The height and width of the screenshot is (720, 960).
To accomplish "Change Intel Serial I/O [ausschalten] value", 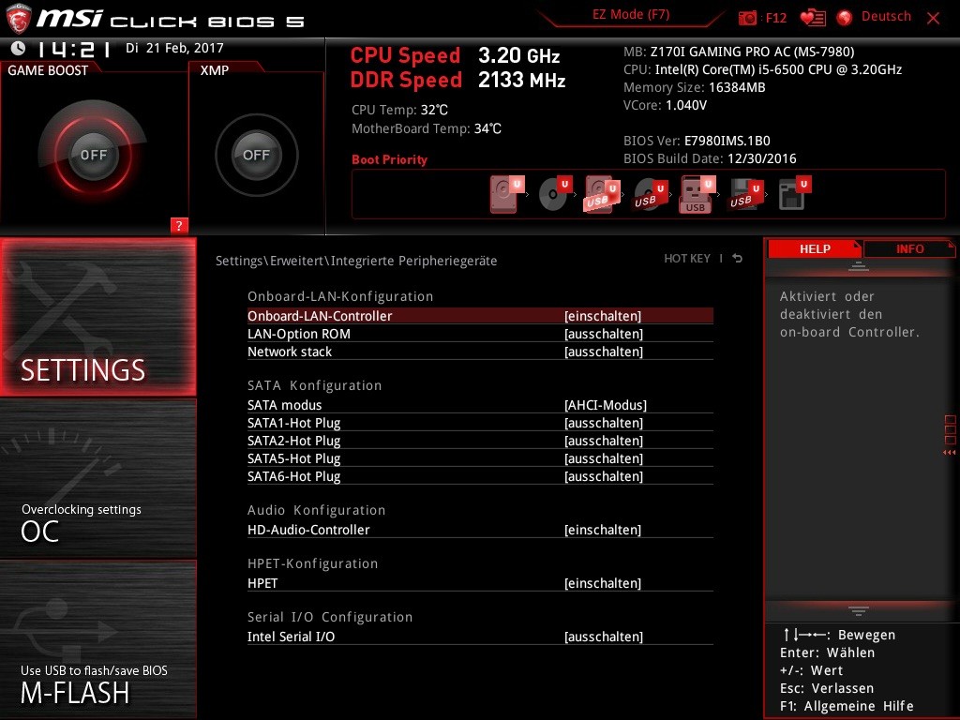I will pos(604,637).
